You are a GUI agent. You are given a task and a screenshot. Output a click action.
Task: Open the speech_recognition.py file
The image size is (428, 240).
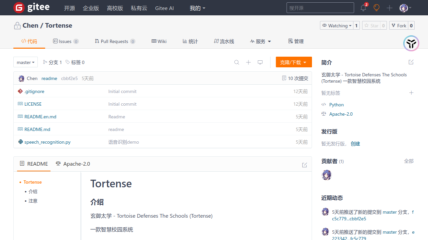tap(47, 142)
